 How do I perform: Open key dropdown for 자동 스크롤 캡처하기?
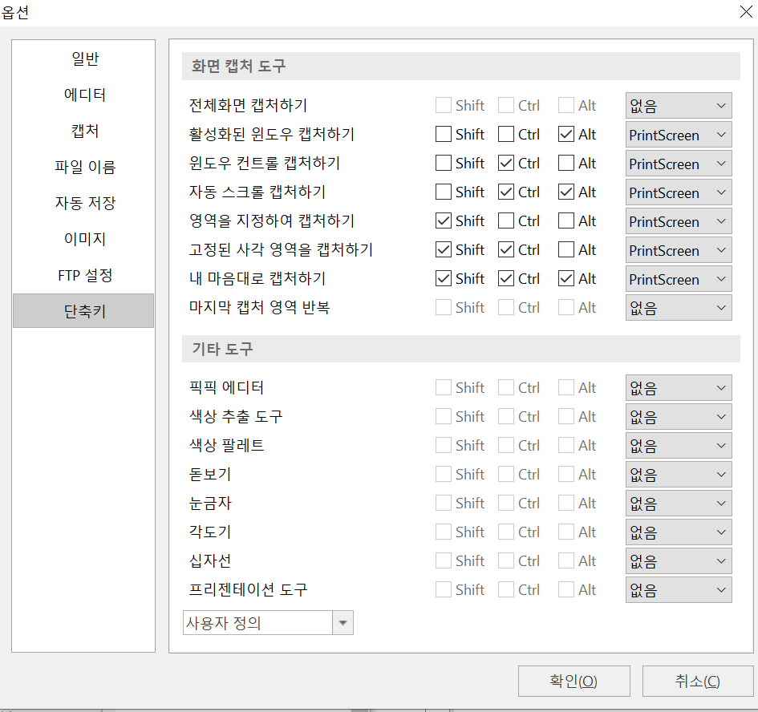679,192
